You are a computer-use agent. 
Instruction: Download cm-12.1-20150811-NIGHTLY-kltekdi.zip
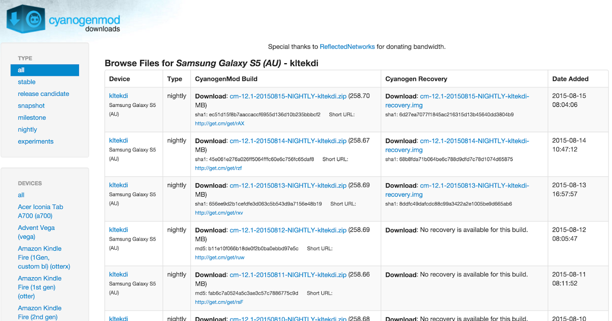288,275
